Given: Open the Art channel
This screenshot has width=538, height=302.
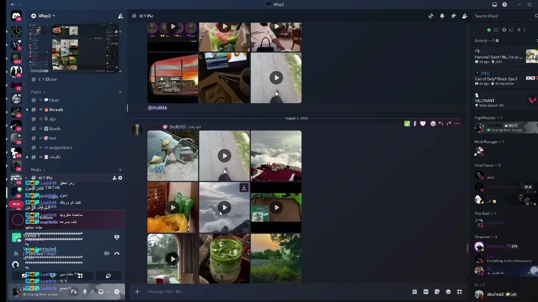Looking at the screenshot, I should coord(76,138).
